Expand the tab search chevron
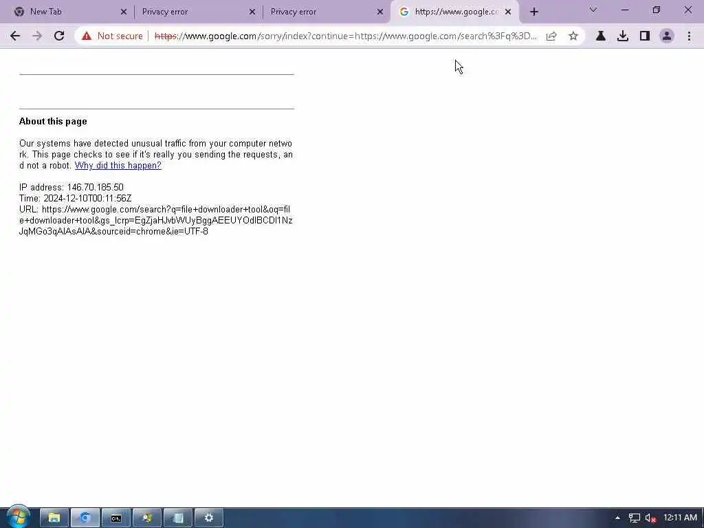Image resolution: width=704 pixels, height=528 pixels. (x=593, y=10)
